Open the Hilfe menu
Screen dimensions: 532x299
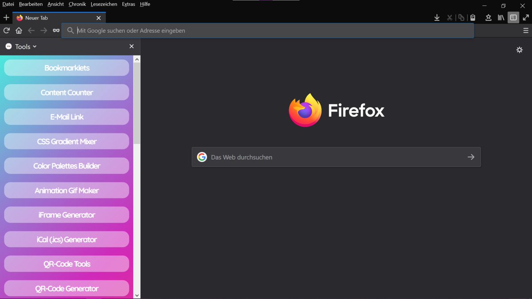pyautogui.click(x=145, y=4)
